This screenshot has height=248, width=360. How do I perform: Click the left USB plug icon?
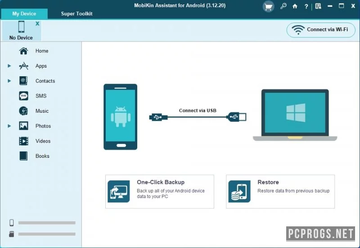tap(158, 117)
